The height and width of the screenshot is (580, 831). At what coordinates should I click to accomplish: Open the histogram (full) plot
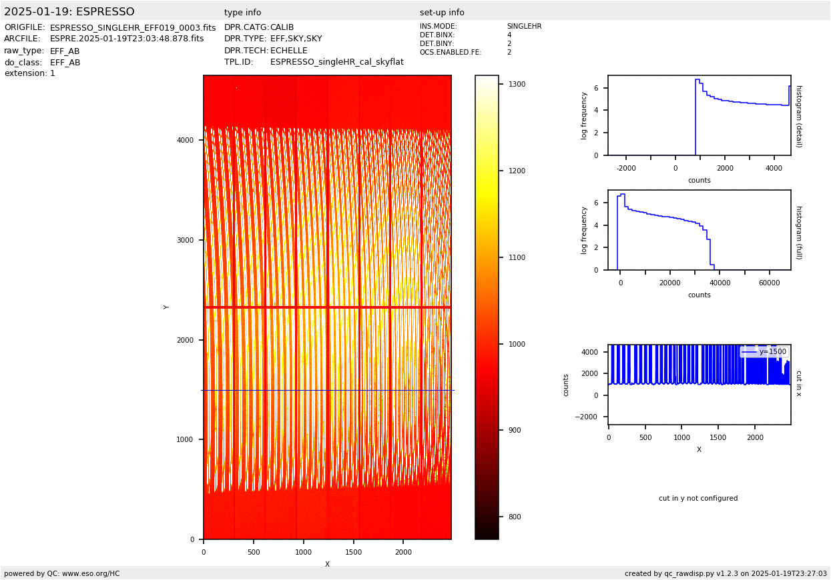[x=699, y=230]
